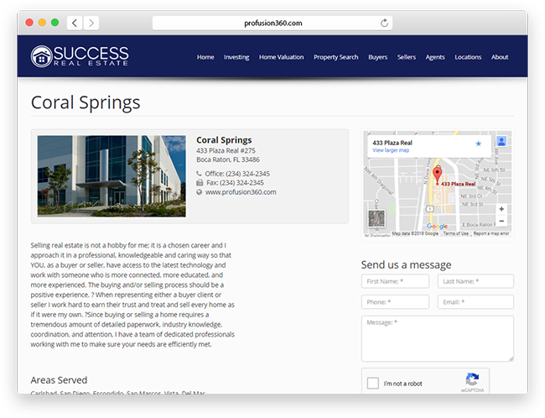Click the Google logo on the map
This screenshot has width=545, height=418.
pyautogui.click(x=437, y=227)
